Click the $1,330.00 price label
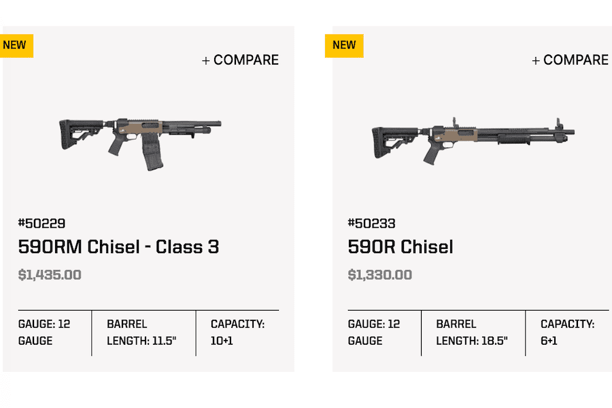 coord(379,275)
